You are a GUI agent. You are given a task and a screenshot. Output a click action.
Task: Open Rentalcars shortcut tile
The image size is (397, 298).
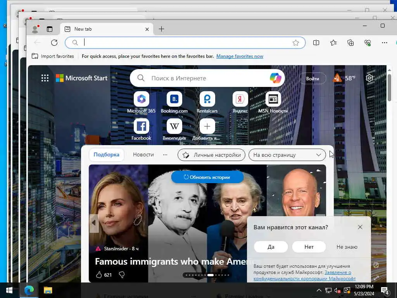[x=207, y=102]
